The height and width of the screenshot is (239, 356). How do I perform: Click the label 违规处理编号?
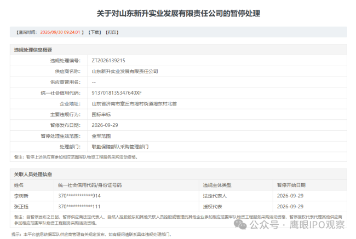click(65, 61)
